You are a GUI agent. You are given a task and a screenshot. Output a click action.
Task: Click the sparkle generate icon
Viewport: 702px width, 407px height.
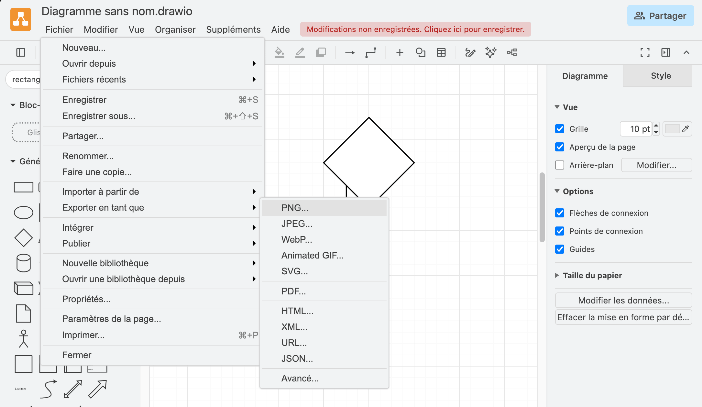point(491,52)
